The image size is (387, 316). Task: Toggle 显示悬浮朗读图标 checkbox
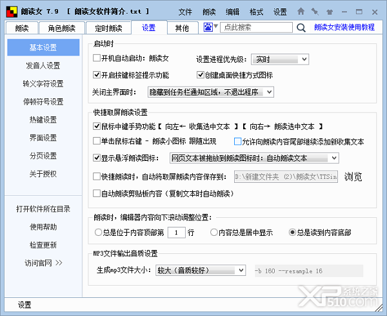97,158
